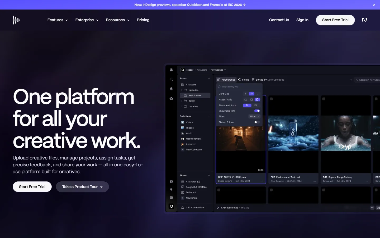Click the feedback chat icon in the app sidebar
This screenshot has height=238, width=380.
[171, 182]
